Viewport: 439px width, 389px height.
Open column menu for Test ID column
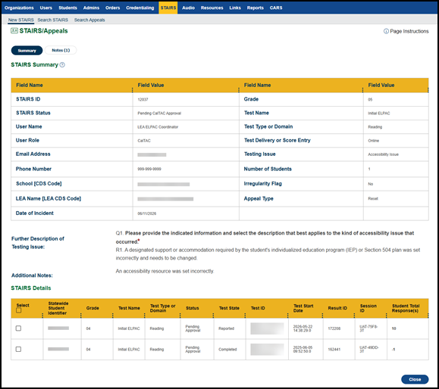coord(287,316)
